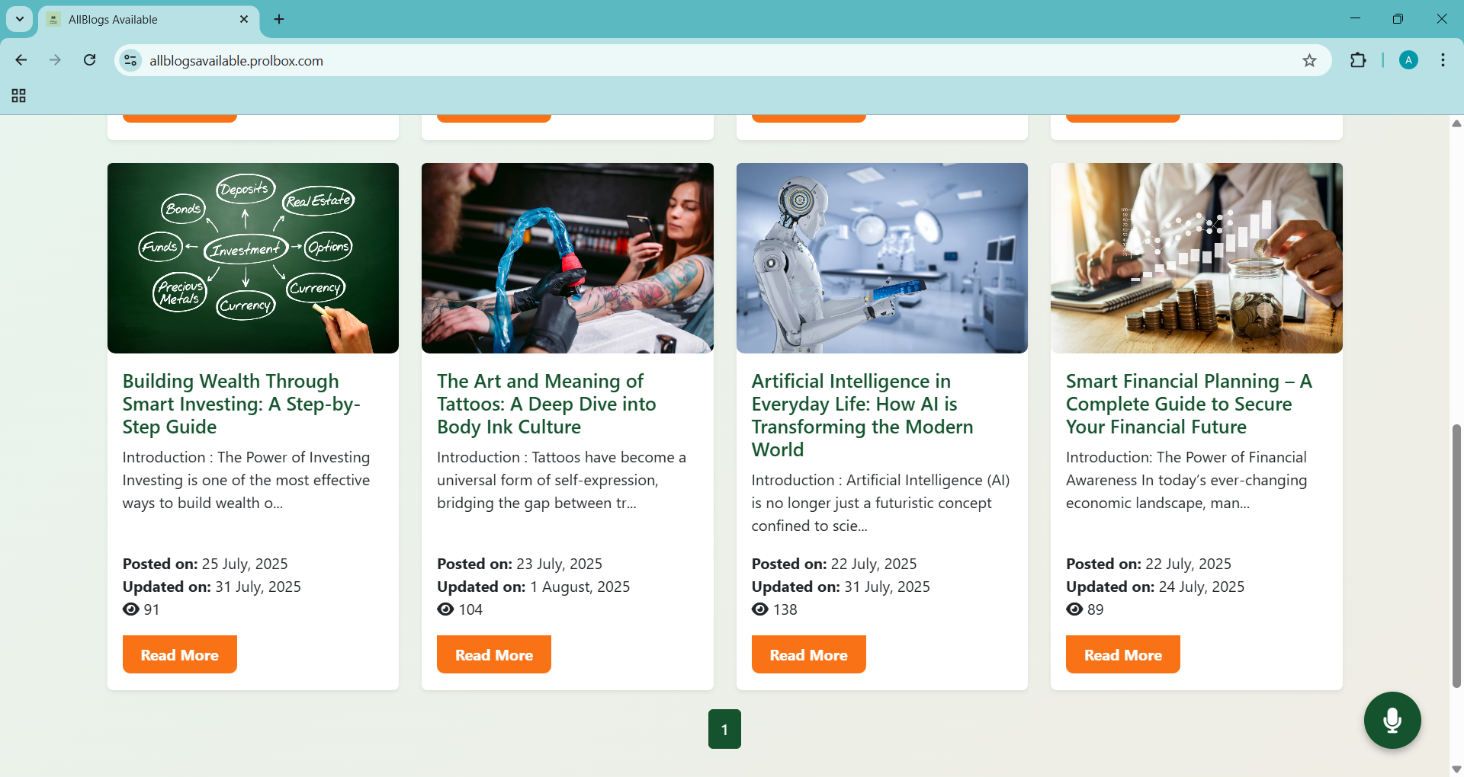
Task: Read more about the Tattoos article
Action: (x=494, y=654)
